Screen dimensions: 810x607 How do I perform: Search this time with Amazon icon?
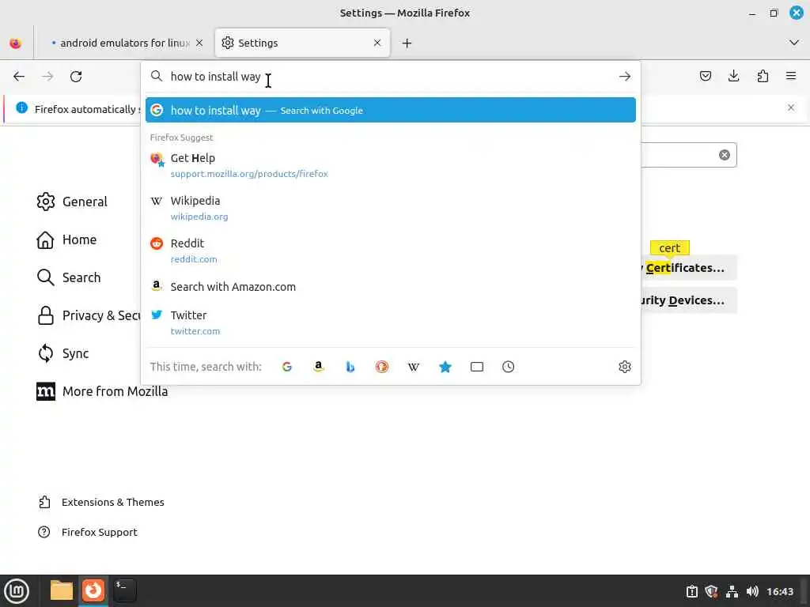319,367
